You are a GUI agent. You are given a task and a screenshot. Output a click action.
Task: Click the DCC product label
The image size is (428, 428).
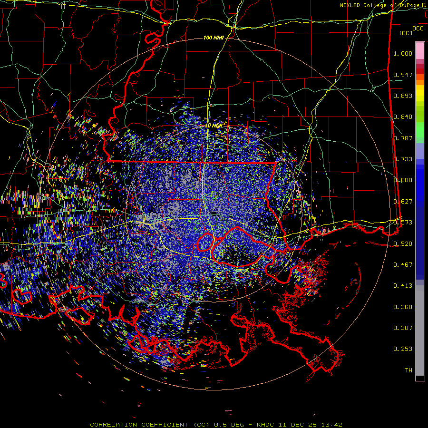pos(418,29)
